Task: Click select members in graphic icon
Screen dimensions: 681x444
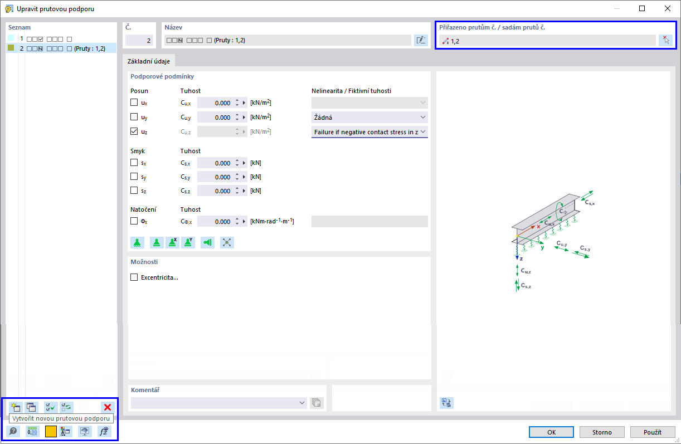Action: (666, 40)
